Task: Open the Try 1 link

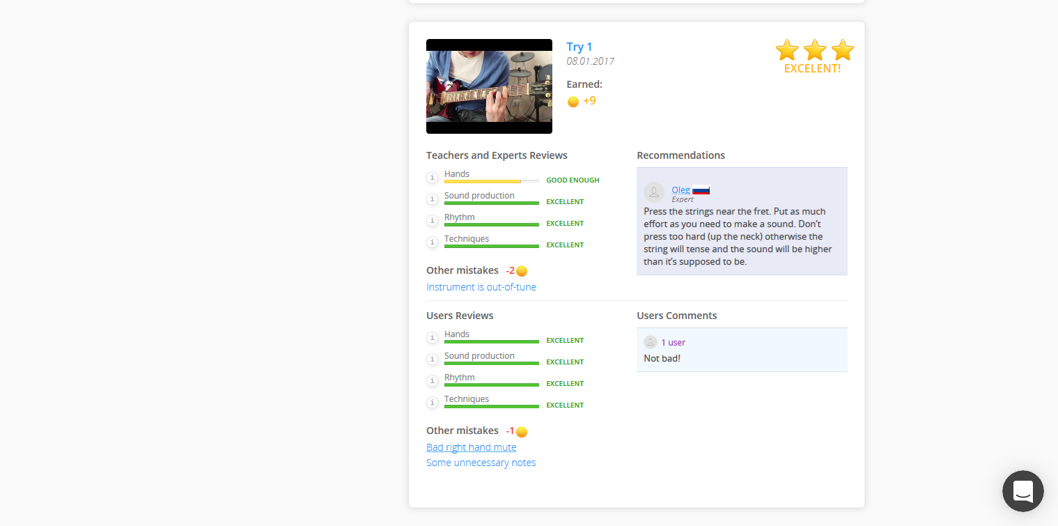Action: point(579,47)
